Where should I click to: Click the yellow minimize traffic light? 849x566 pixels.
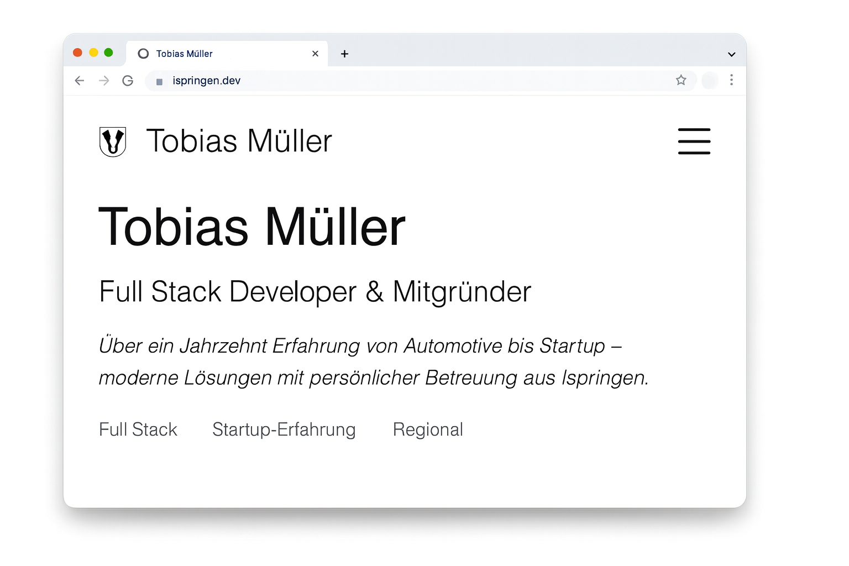coord(93,52)
